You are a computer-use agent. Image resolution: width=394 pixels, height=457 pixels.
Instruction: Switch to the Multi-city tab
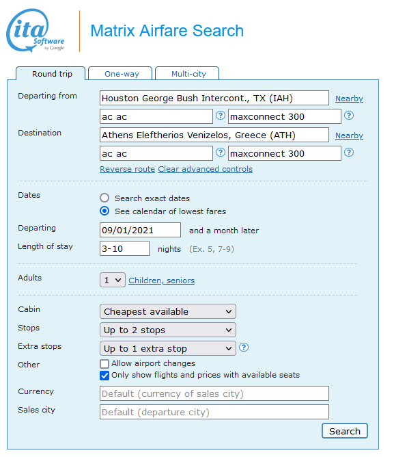[187, 73]
